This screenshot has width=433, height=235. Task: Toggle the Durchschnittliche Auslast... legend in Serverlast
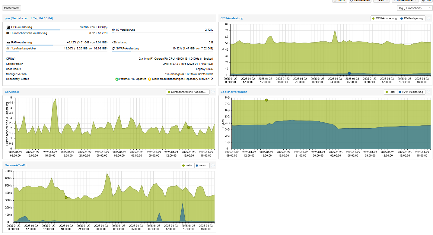click(x=188, y=92)
